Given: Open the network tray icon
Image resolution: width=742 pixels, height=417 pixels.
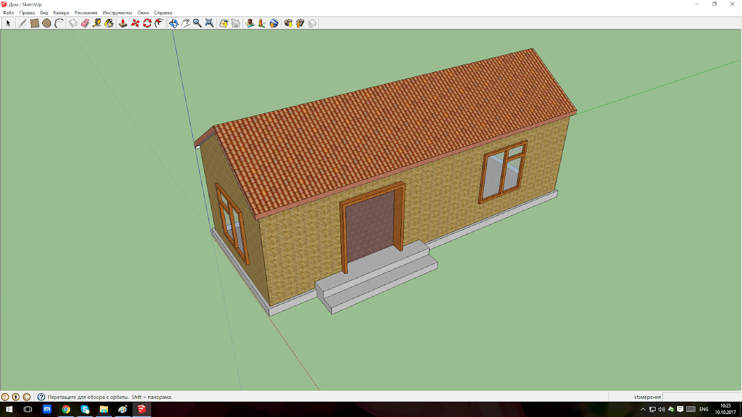Looking at the screenshot, I should tap(652, 409).
